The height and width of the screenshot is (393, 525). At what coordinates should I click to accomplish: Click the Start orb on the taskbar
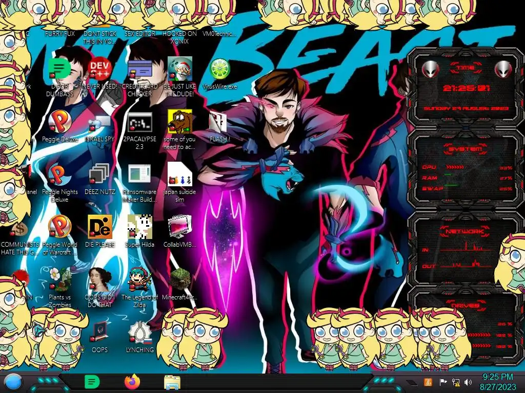pos(13,382)
